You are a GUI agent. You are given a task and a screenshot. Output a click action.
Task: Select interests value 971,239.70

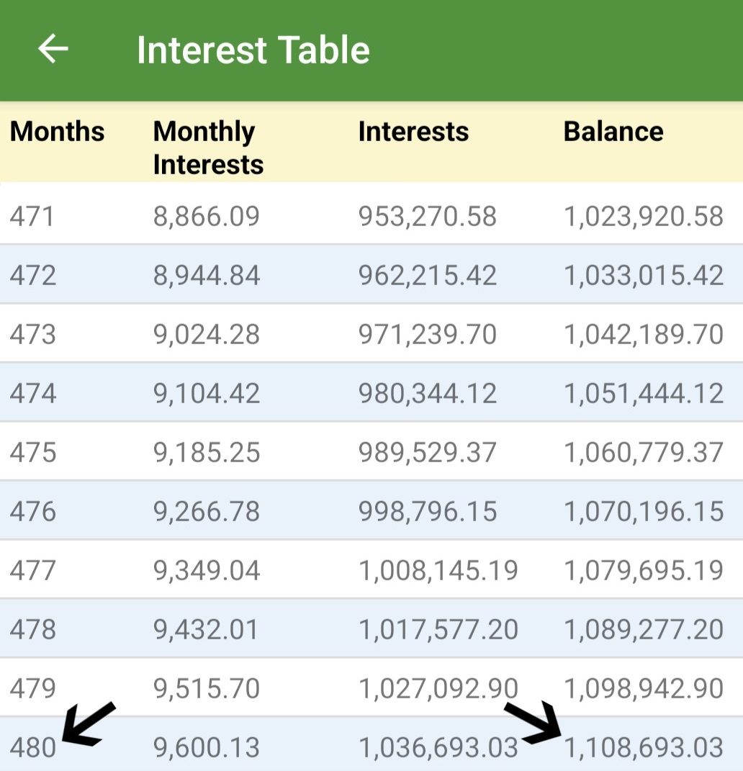point(428,334)
